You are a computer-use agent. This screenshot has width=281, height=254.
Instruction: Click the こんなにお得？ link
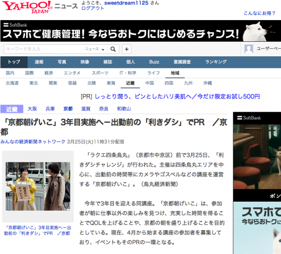pos(259,13)
